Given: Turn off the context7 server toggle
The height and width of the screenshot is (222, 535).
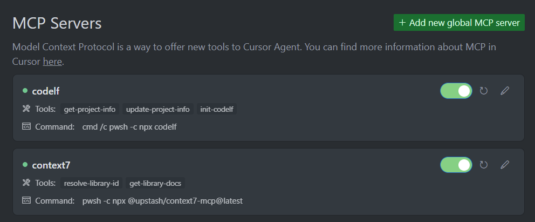Looking at the screenshot, I should (456, 165).
